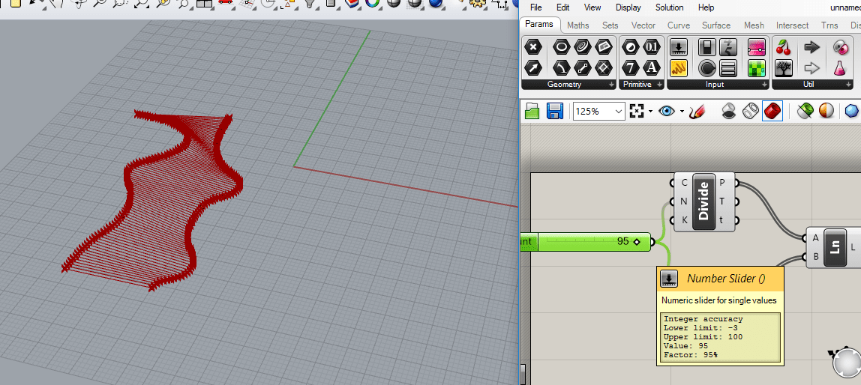The image size is (861, 385).
Task: Open the File menu
Action: [536, 7]
